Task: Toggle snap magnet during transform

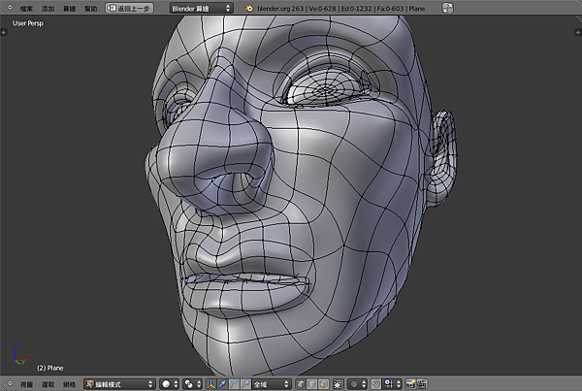Action: click(x=375, y=384)
